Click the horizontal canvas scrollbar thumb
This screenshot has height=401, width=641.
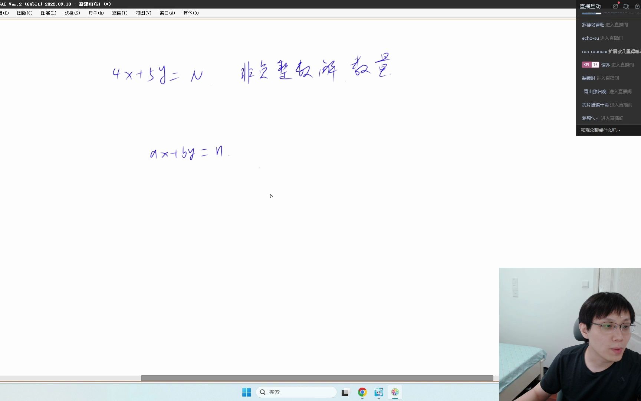(317, 378)
